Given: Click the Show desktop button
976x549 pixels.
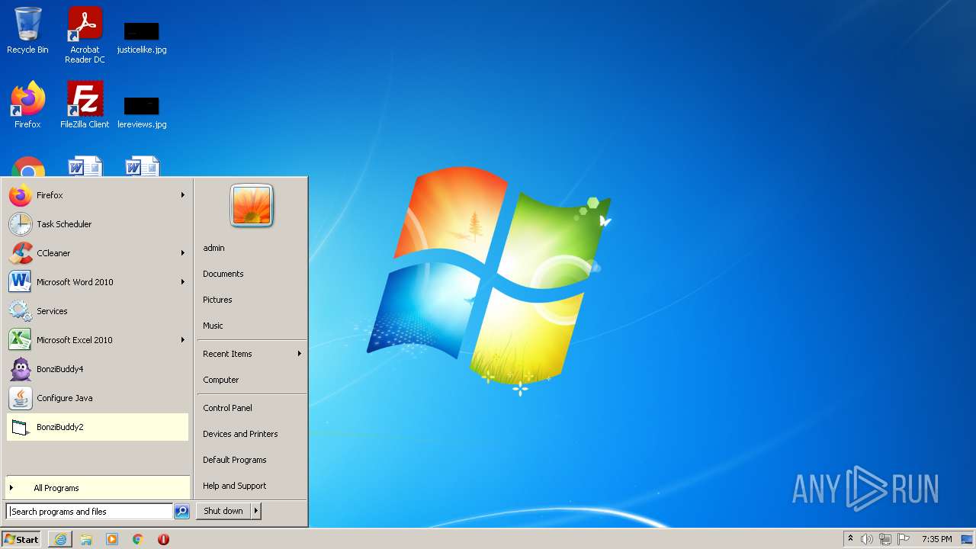Looking at the screenshot, I should [967, 539].
